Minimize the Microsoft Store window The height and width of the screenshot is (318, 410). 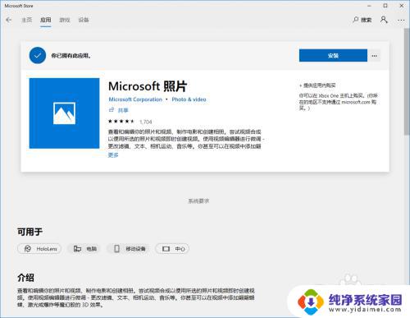tap(369, 6)
